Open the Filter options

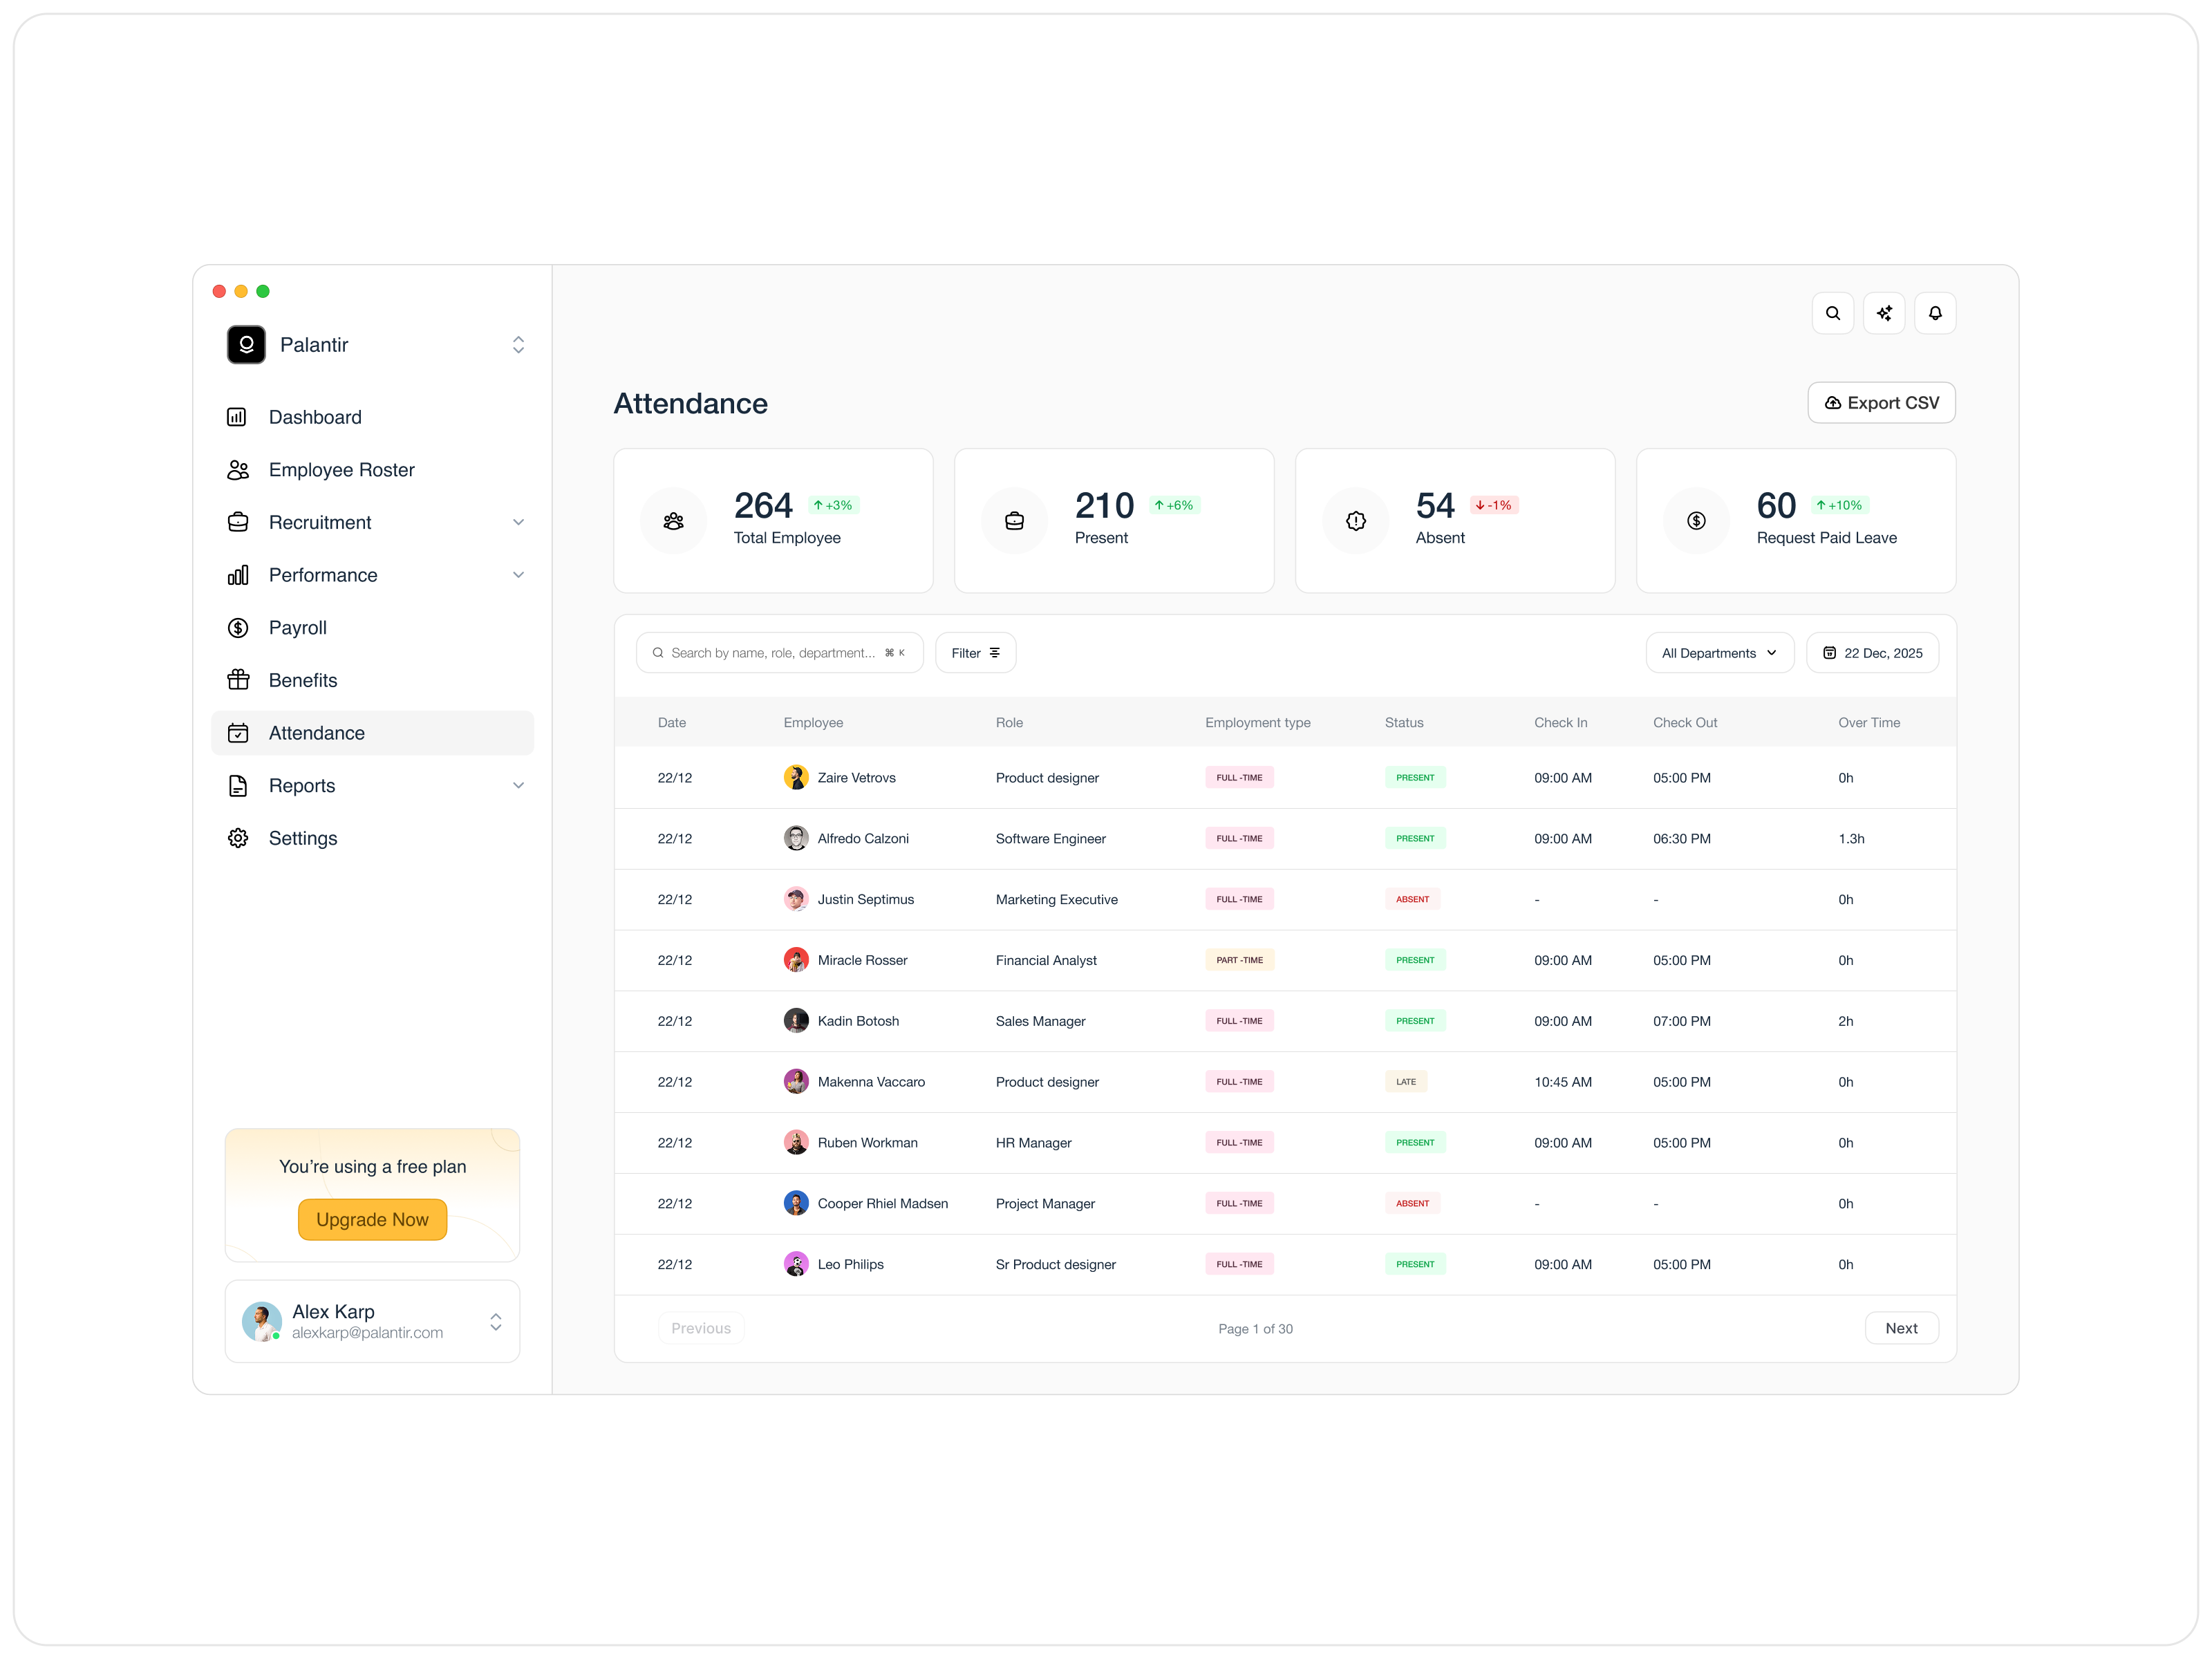point(975,652)
